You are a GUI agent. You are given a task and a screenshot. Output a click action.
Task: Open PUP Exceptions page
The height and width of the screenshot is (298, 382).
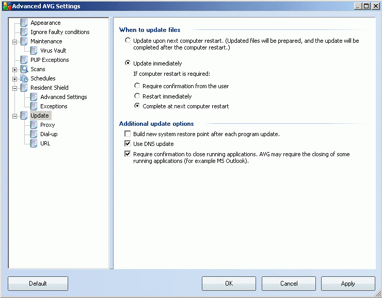50,60
